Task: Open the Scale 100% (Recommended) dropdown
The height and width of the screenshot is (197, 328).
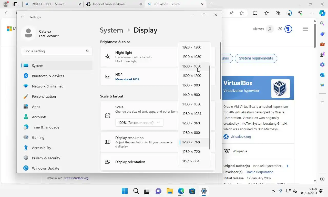Action: click(x=139, y=123)
